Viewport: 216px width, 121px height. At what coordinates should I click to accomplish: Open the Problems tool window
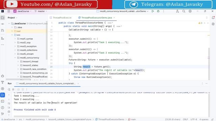2,108
